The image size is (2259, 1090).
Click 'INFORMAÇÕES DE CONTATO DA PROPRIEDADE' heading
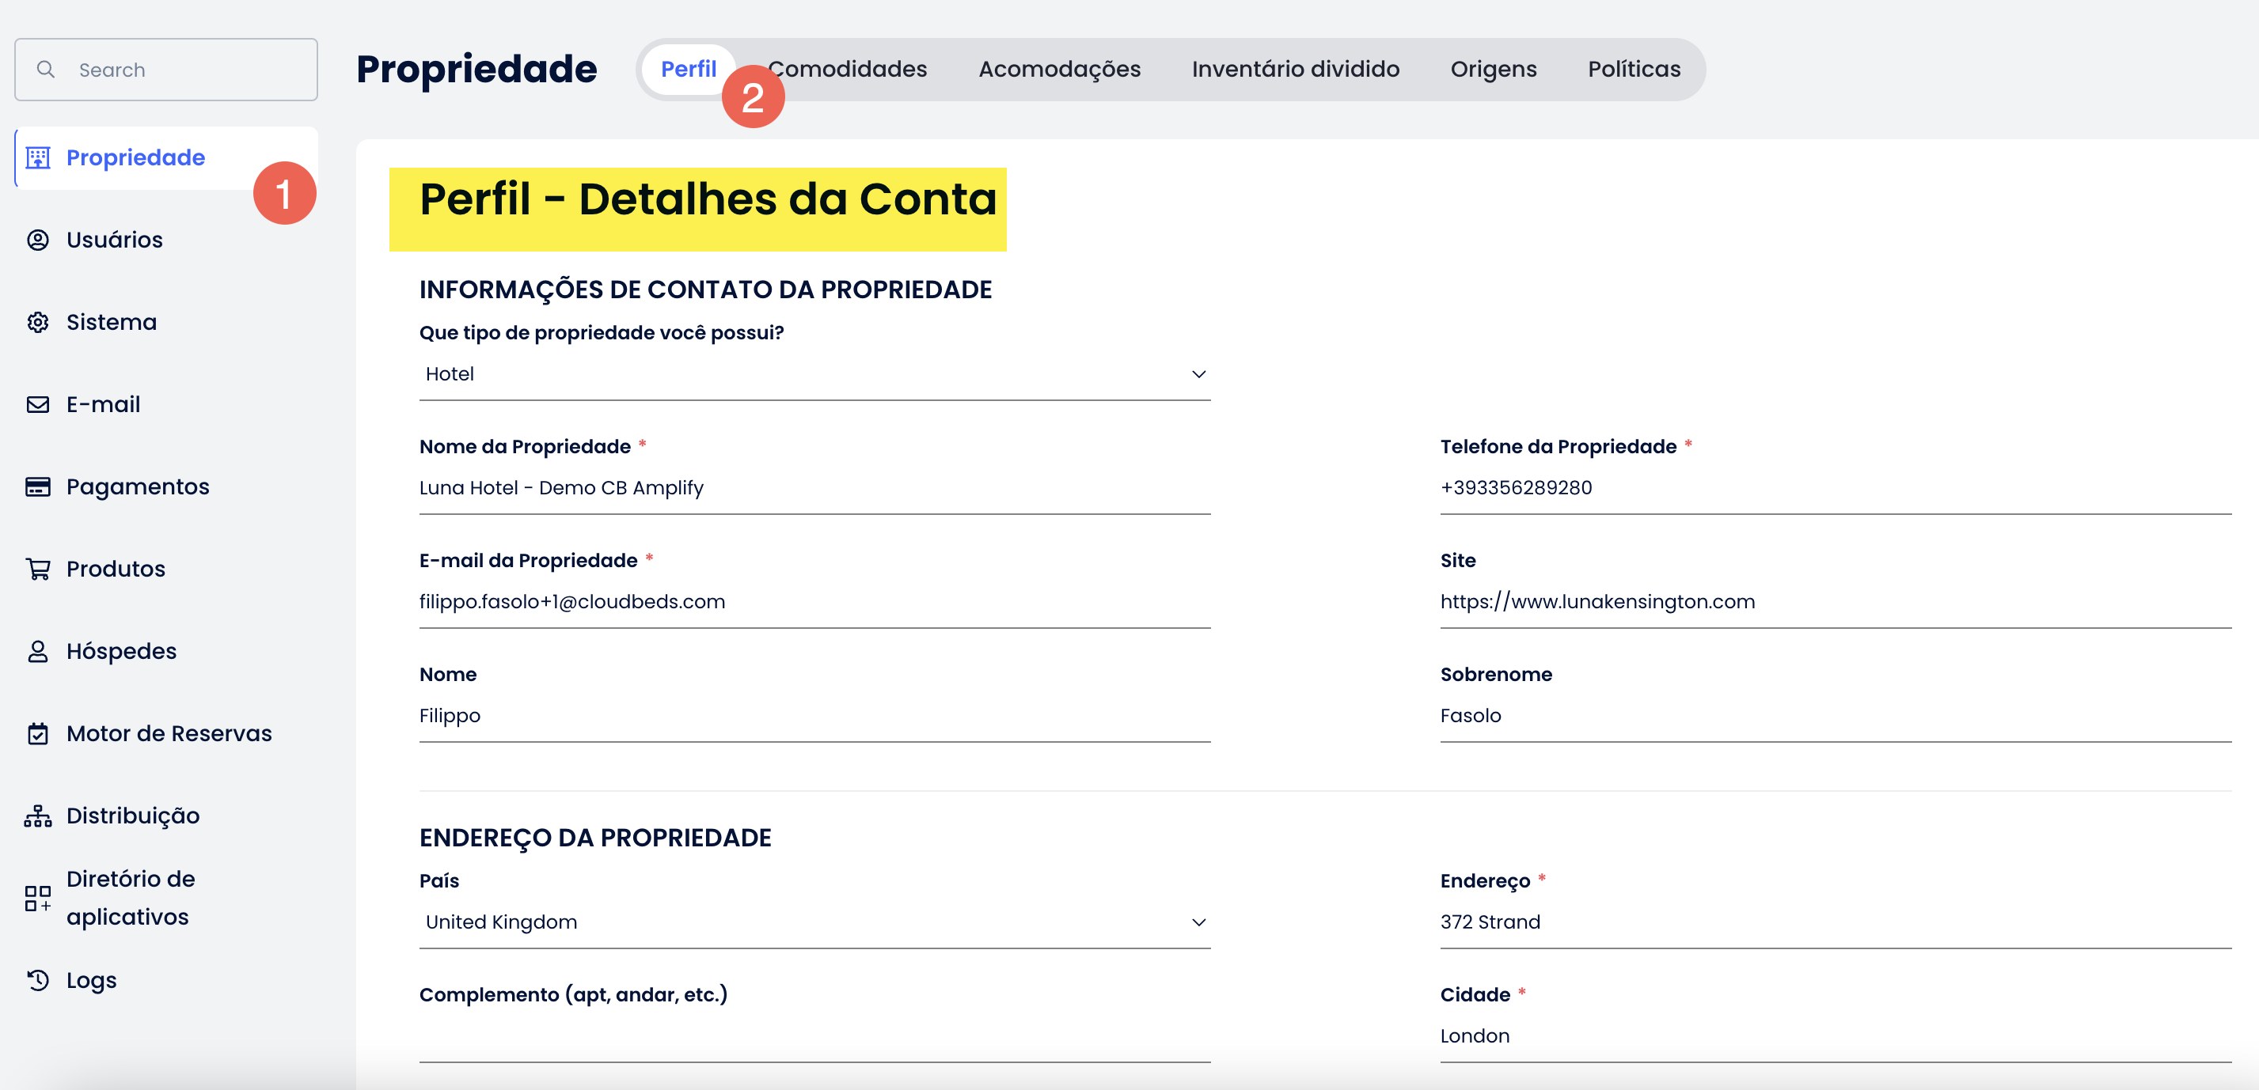pyautogui.click(x=705, y=290)
